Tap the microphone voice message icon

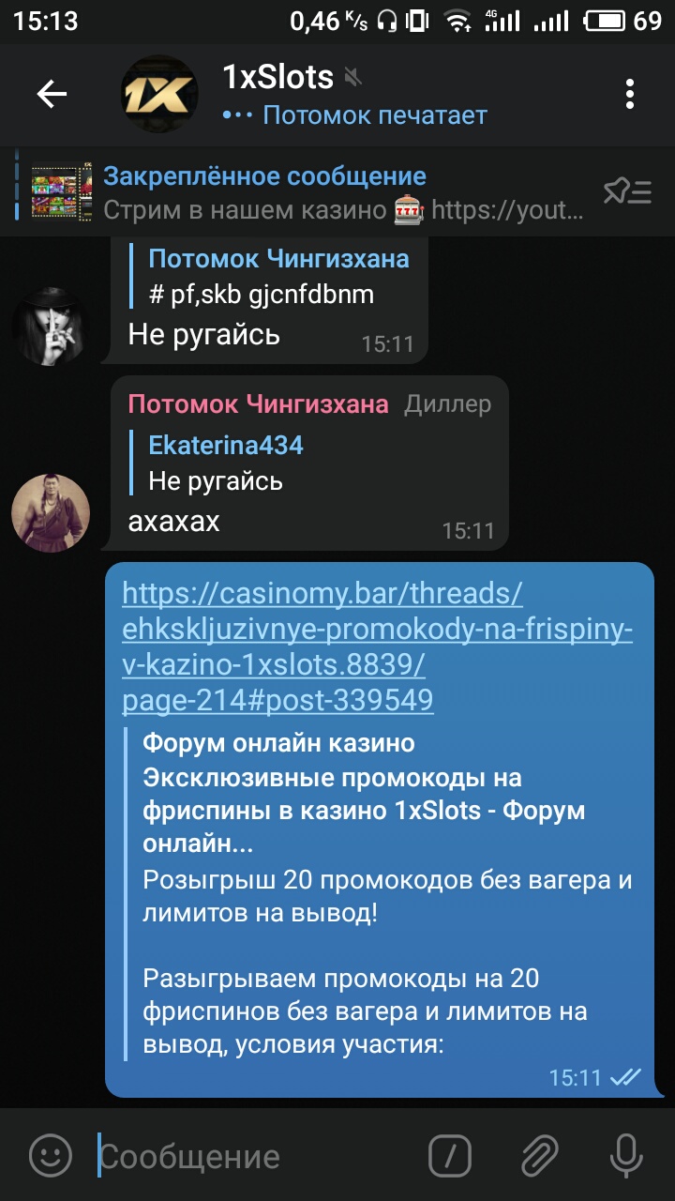click(625, 1155)
